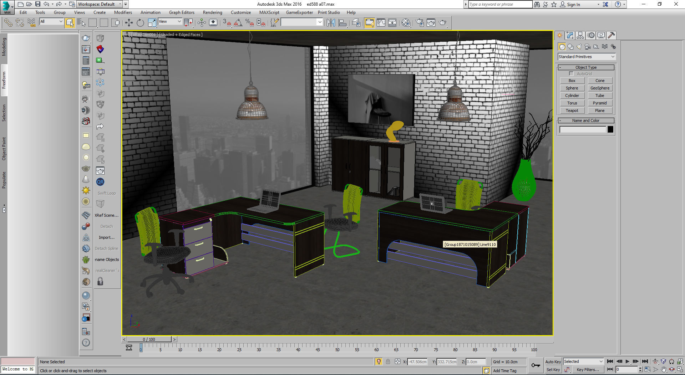Collapse the Name and Color rollout
685x375 pixels.
coord(586,120)
